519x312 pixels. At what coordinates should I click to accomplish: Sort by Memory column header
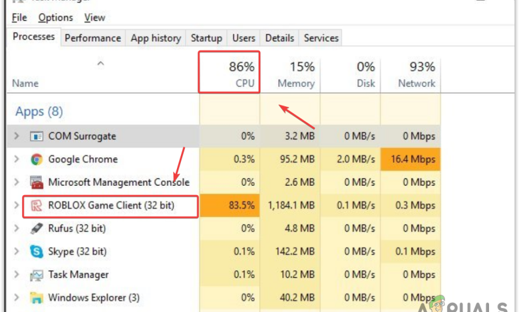pos(290,74)
